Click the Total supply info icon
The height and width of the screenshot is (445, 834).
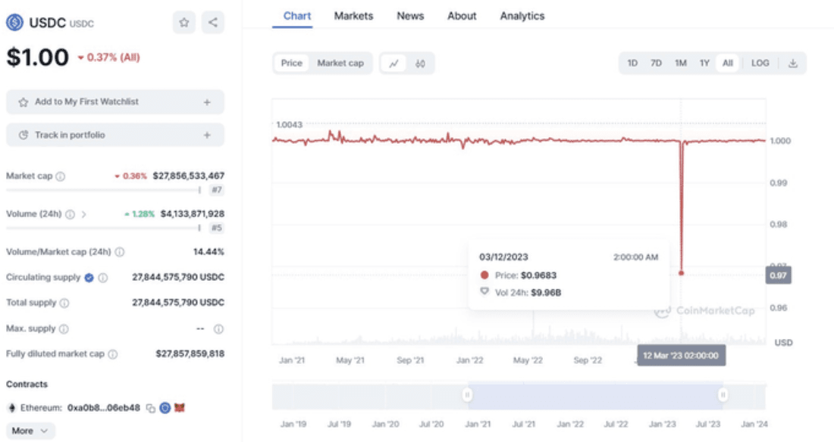pos(64,303)
